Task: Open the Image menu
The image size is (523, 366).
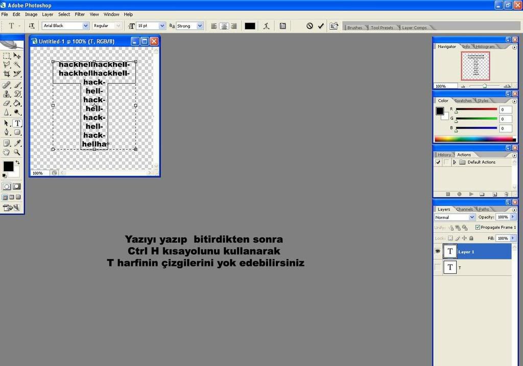Action: click(31, 14)
